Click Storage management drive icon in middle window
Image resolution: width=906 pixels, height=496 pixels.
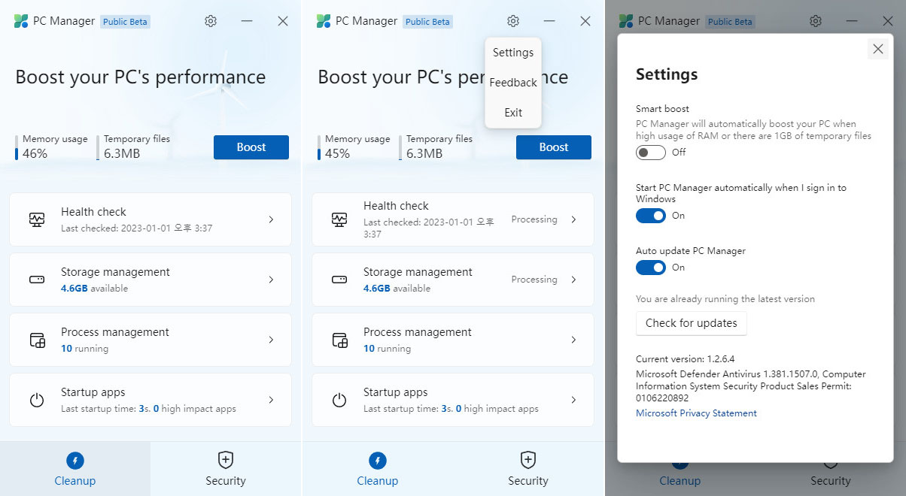[339, 280]
